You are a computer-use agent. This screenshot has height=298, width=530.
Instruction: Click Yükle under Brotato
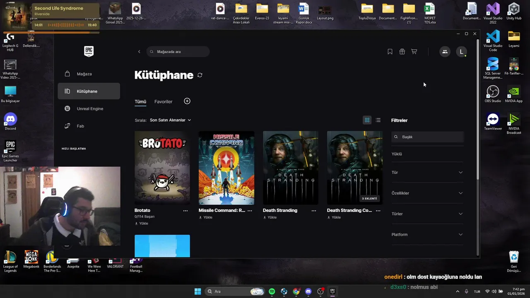142,223
